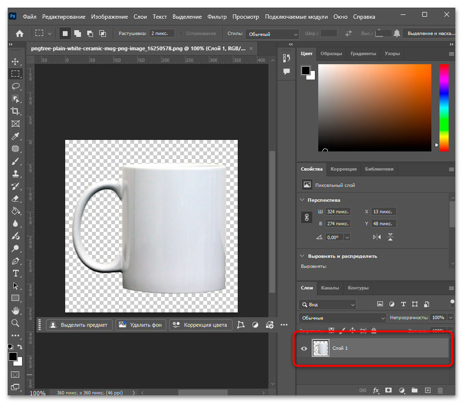The width and height of the screenshot is (463, 403).
Task: Open the blend mode dropdown Обычные
Action: [342, 318]
